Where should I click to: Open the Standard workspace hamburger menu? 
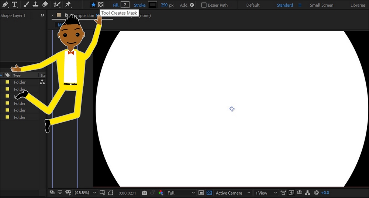point(300,5)
